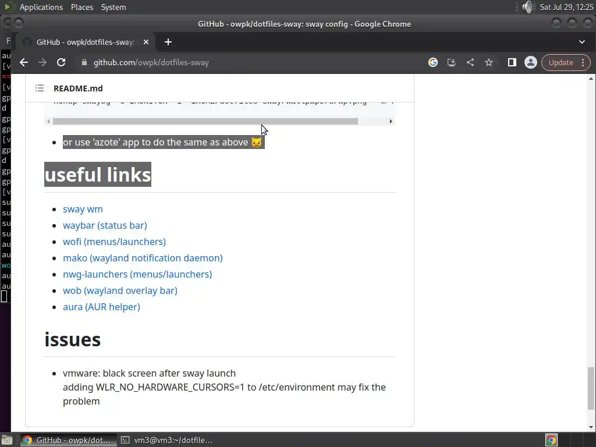Close the GitHub dotfiles-sway tab
This screenshot has height=447, width=596.
pos(146,42)
